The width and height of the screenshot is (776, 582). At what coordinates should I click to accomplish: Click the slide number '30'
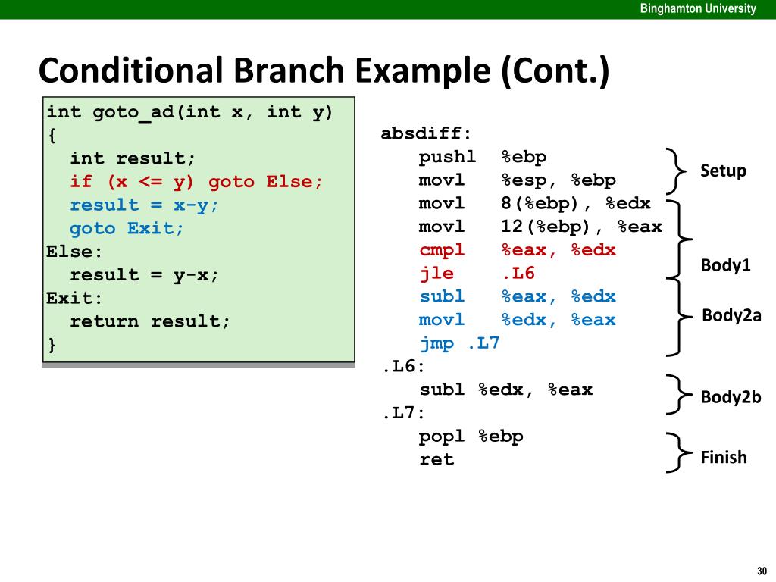pyautogui.click(x=762, y=571)
